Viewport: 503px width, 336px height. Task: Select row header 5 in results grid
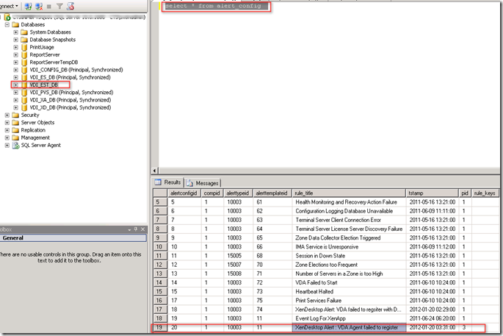pos(160,202)
